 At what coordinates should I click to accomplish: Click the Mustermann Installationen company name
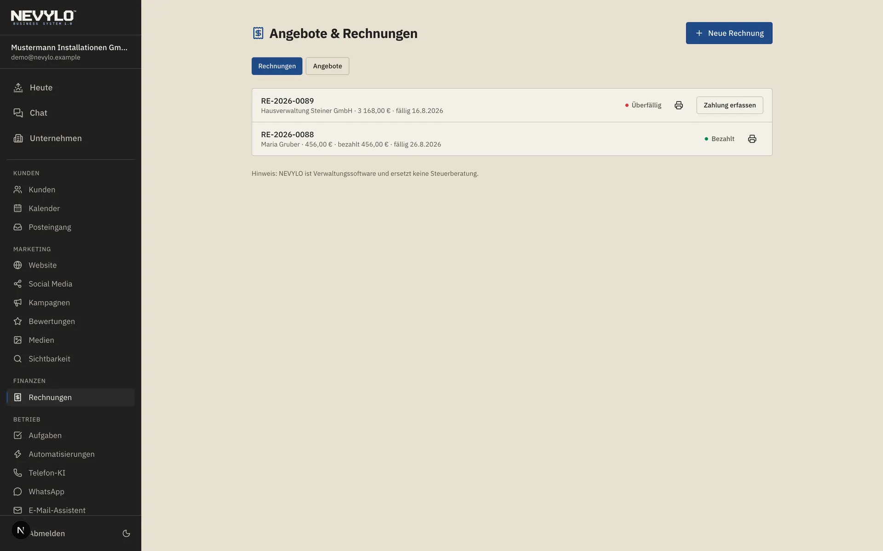point(69,47)
